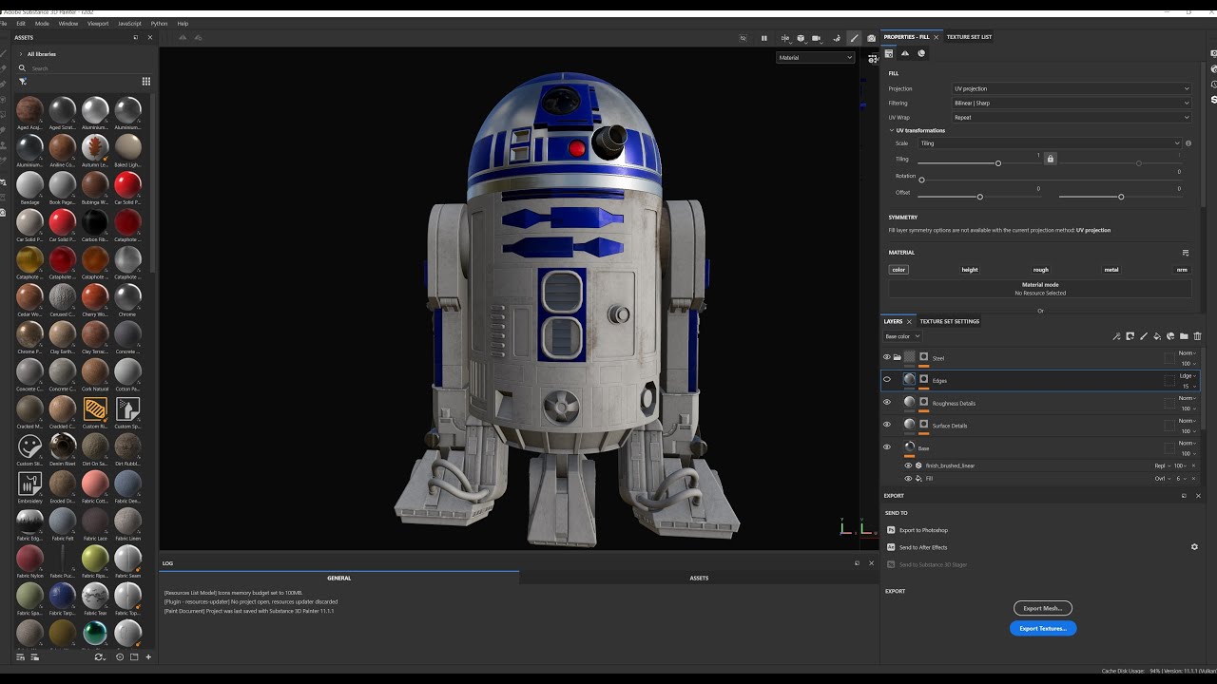Add a mask to the selected layer

[x=1130, y=336]
